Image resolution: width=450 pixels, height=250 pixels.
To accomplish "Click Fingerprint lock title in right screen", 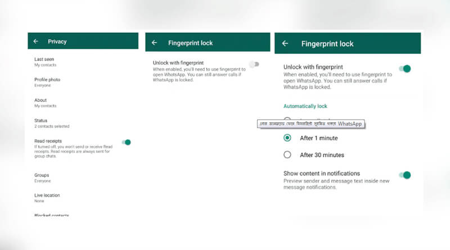I will (x=327, y=44).
